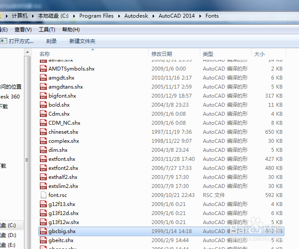Screen dimensions: 299x249
Task: Click the gbeitc.shx file icon
Action: click(43, 240)
